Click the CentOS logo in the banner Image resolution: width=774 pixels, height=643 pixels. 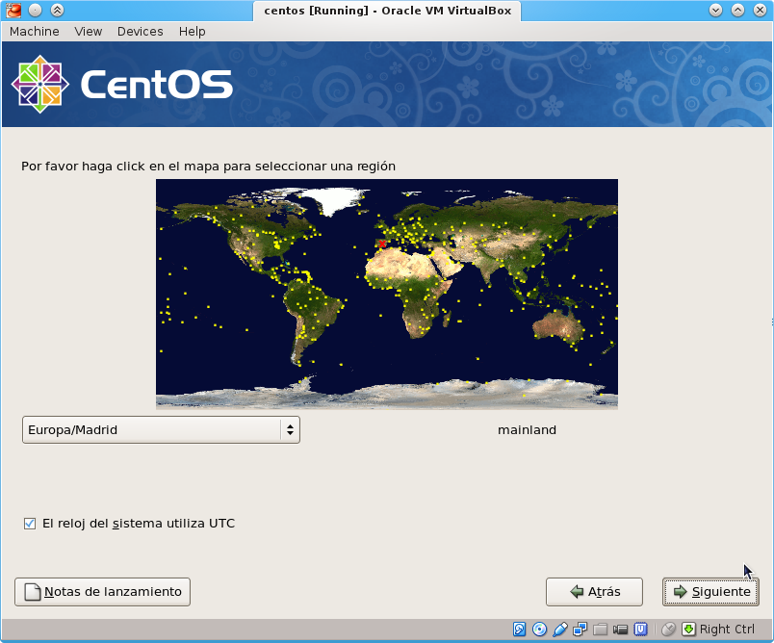tap(122, 85)
